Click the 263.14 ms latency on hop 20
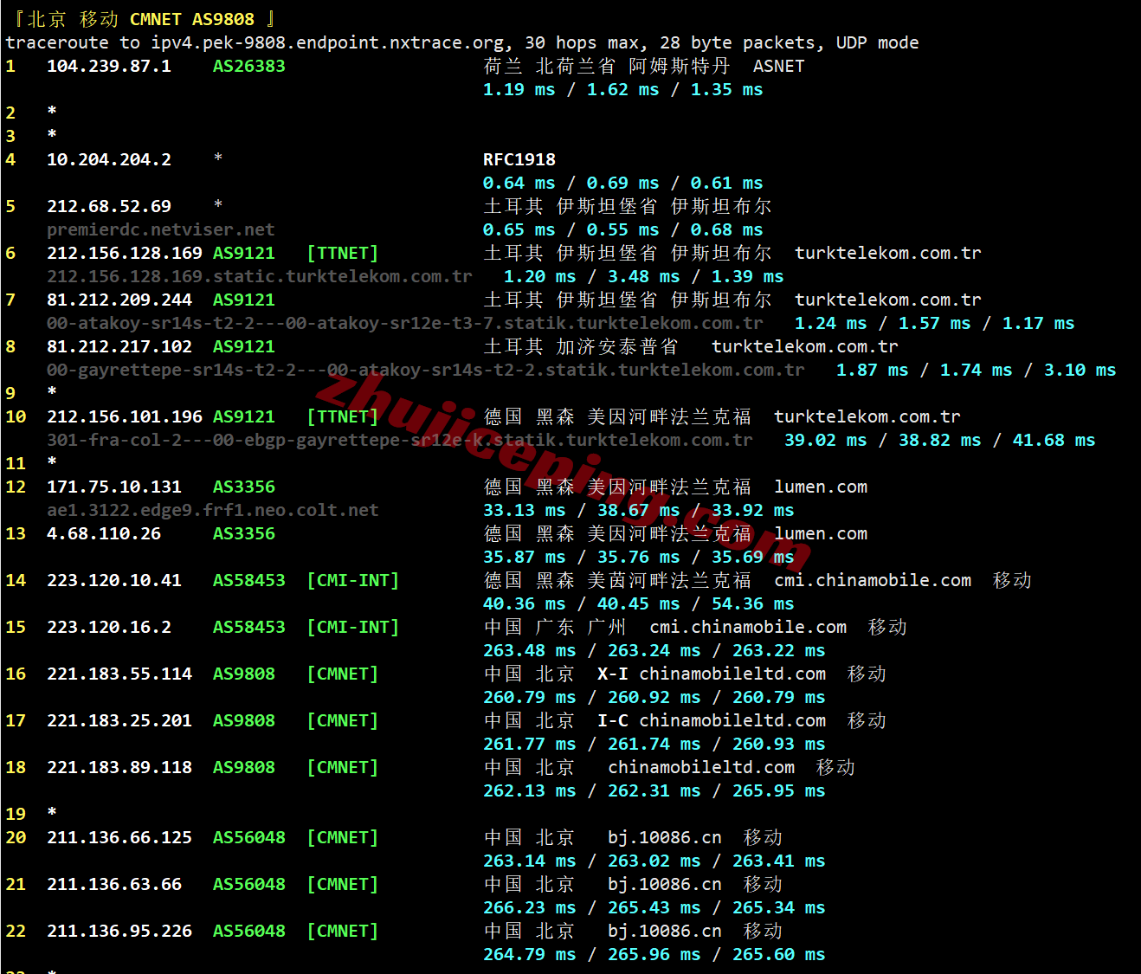The width and height of the screenshot is (1141, 974). 530,861
